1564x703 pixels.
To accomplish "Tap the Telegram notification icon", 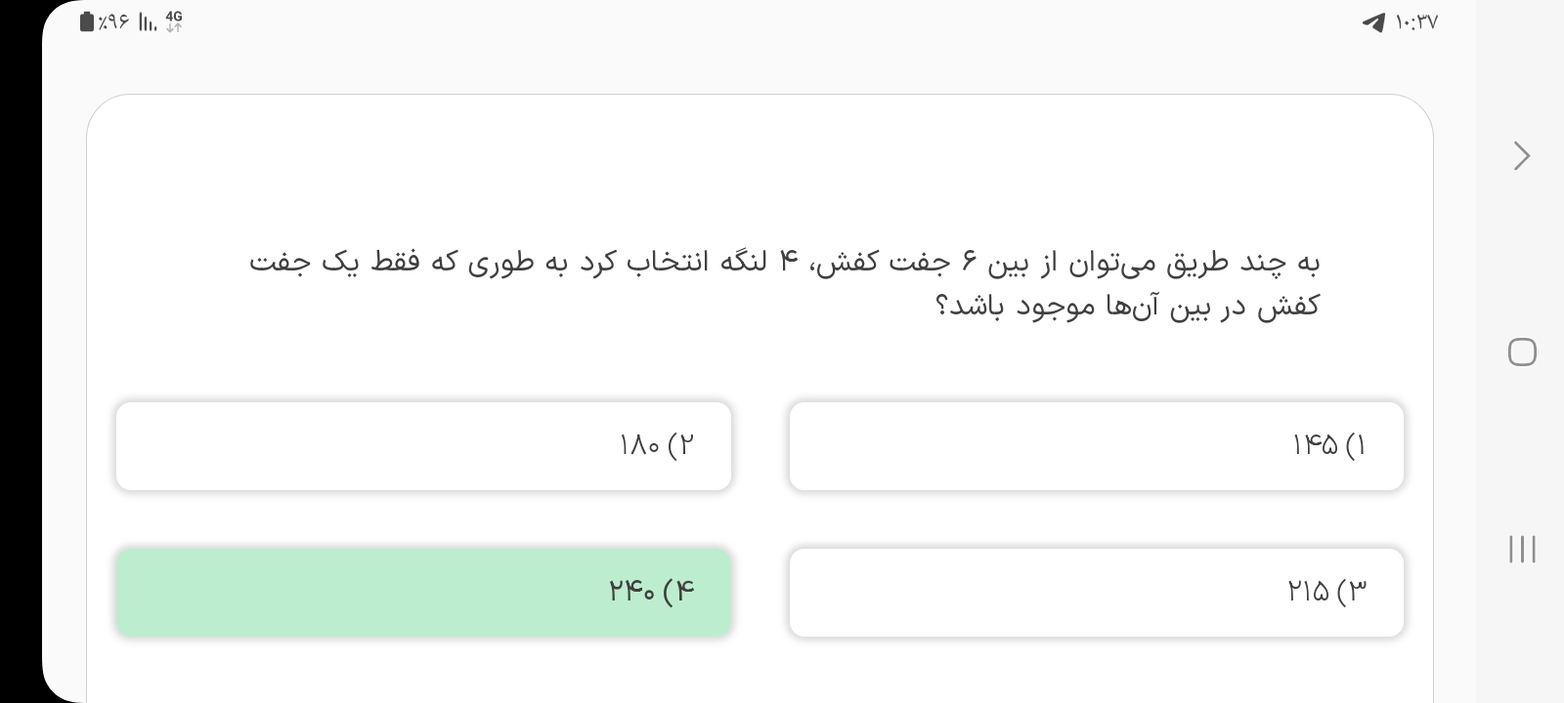I will click(1373, 22).
